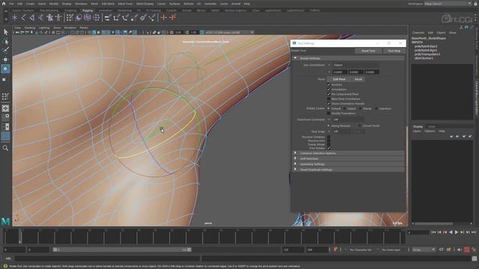Image resolution: width=479 pixels, height=269 pixels.
Task: Click the IK handle shelf icon
Action: (x=31, y=18)
